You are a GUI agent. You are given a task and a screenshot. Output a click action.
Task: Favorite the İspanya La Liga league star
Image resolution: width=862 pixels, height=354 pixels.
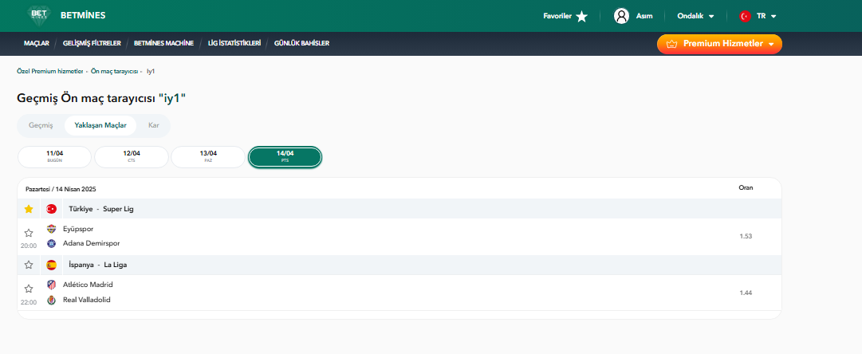[x=29, y=265]
